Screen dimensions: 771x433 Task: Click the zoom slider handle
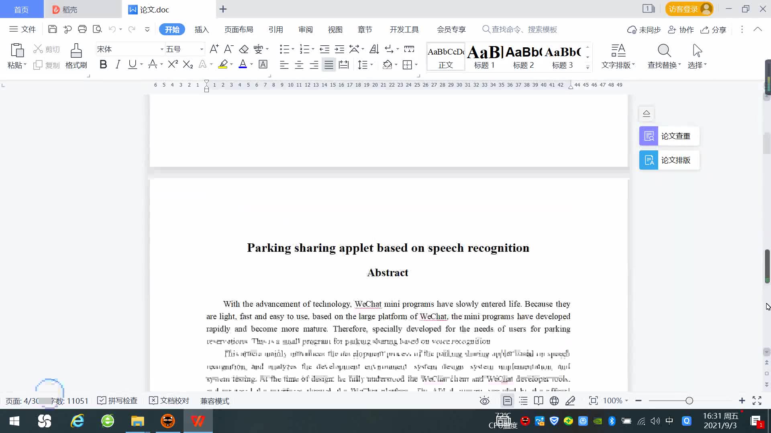coord(689,401)
